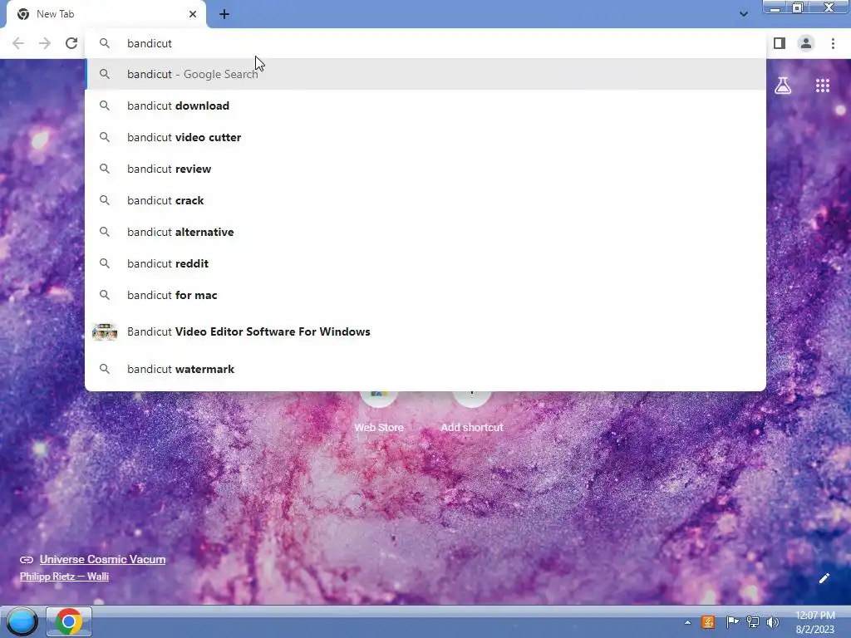Viewport: 851px width, 638px height.
Task: Click the address bar containing bandicut
Action: 425,43
